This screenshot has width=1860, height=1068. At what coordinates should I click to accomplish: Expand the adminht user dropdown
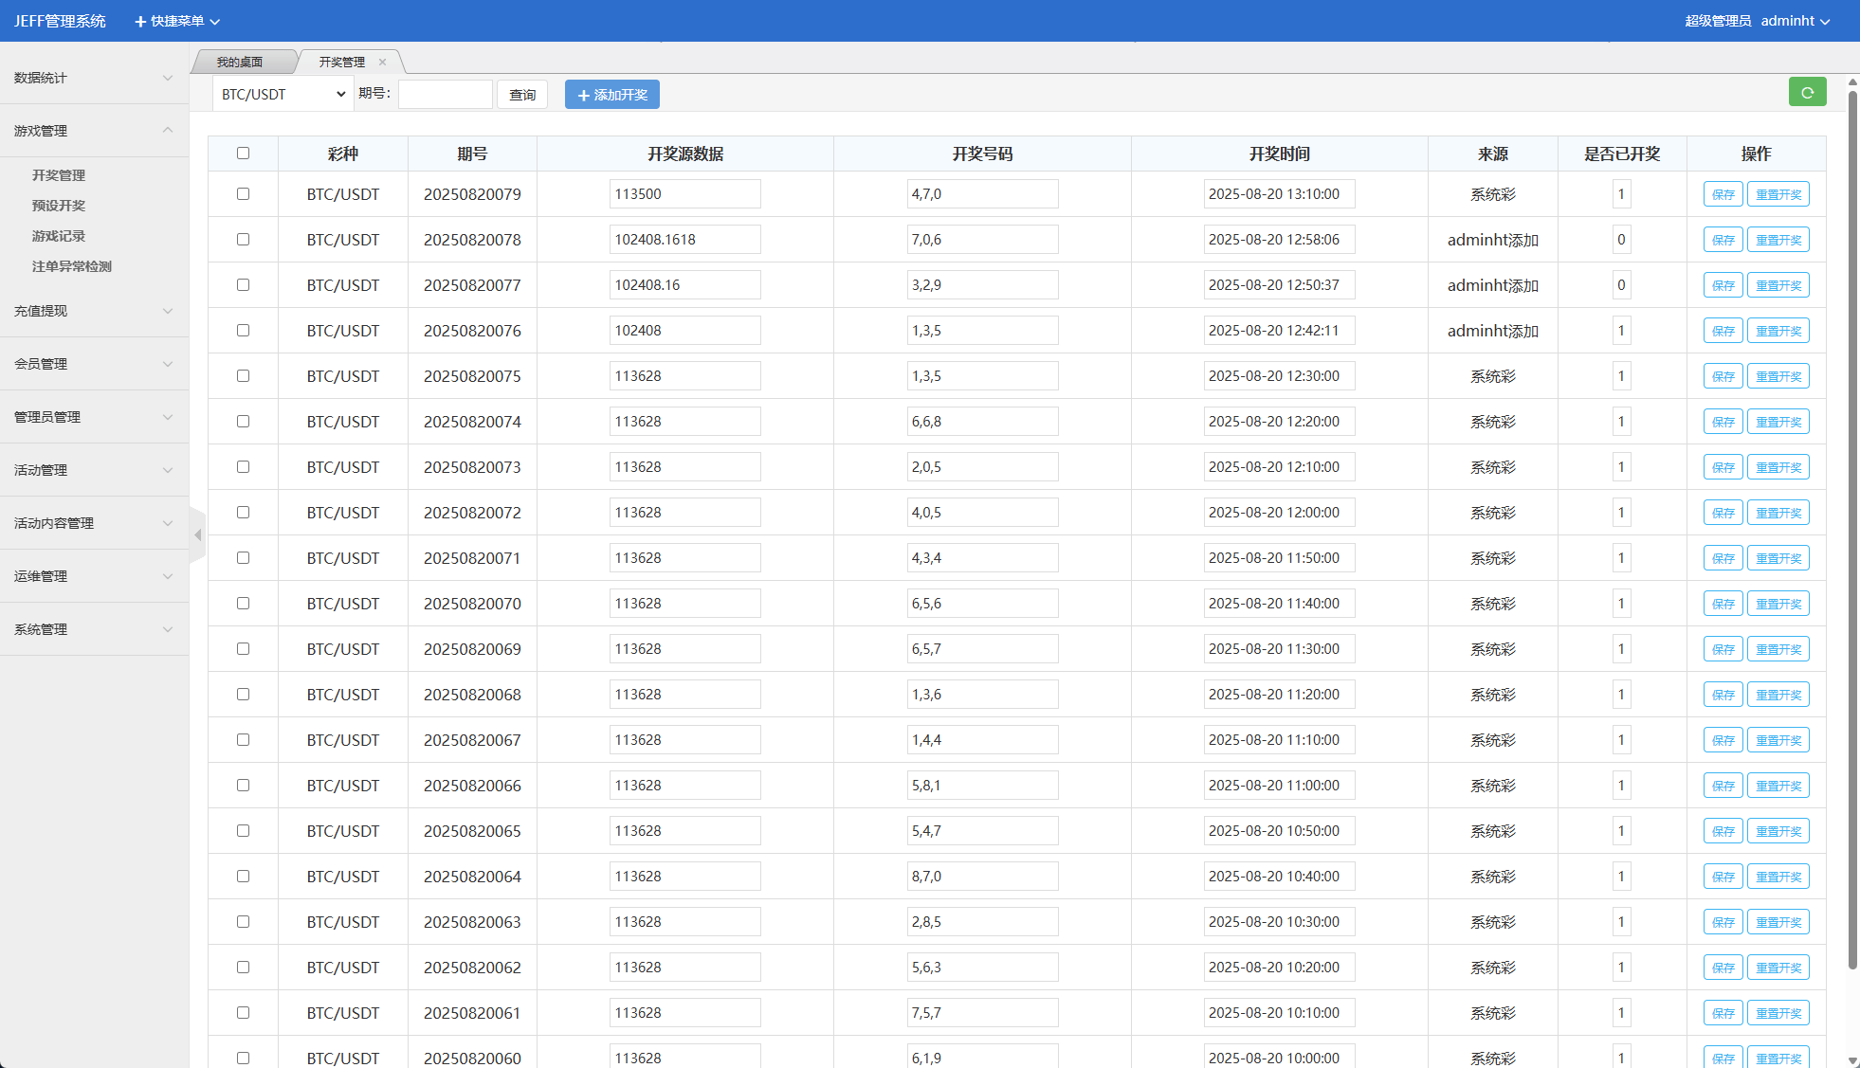[1795, 21]
